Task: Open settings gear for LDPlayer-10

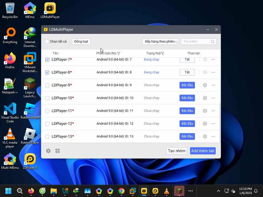Action: click(x=205, y=98)
